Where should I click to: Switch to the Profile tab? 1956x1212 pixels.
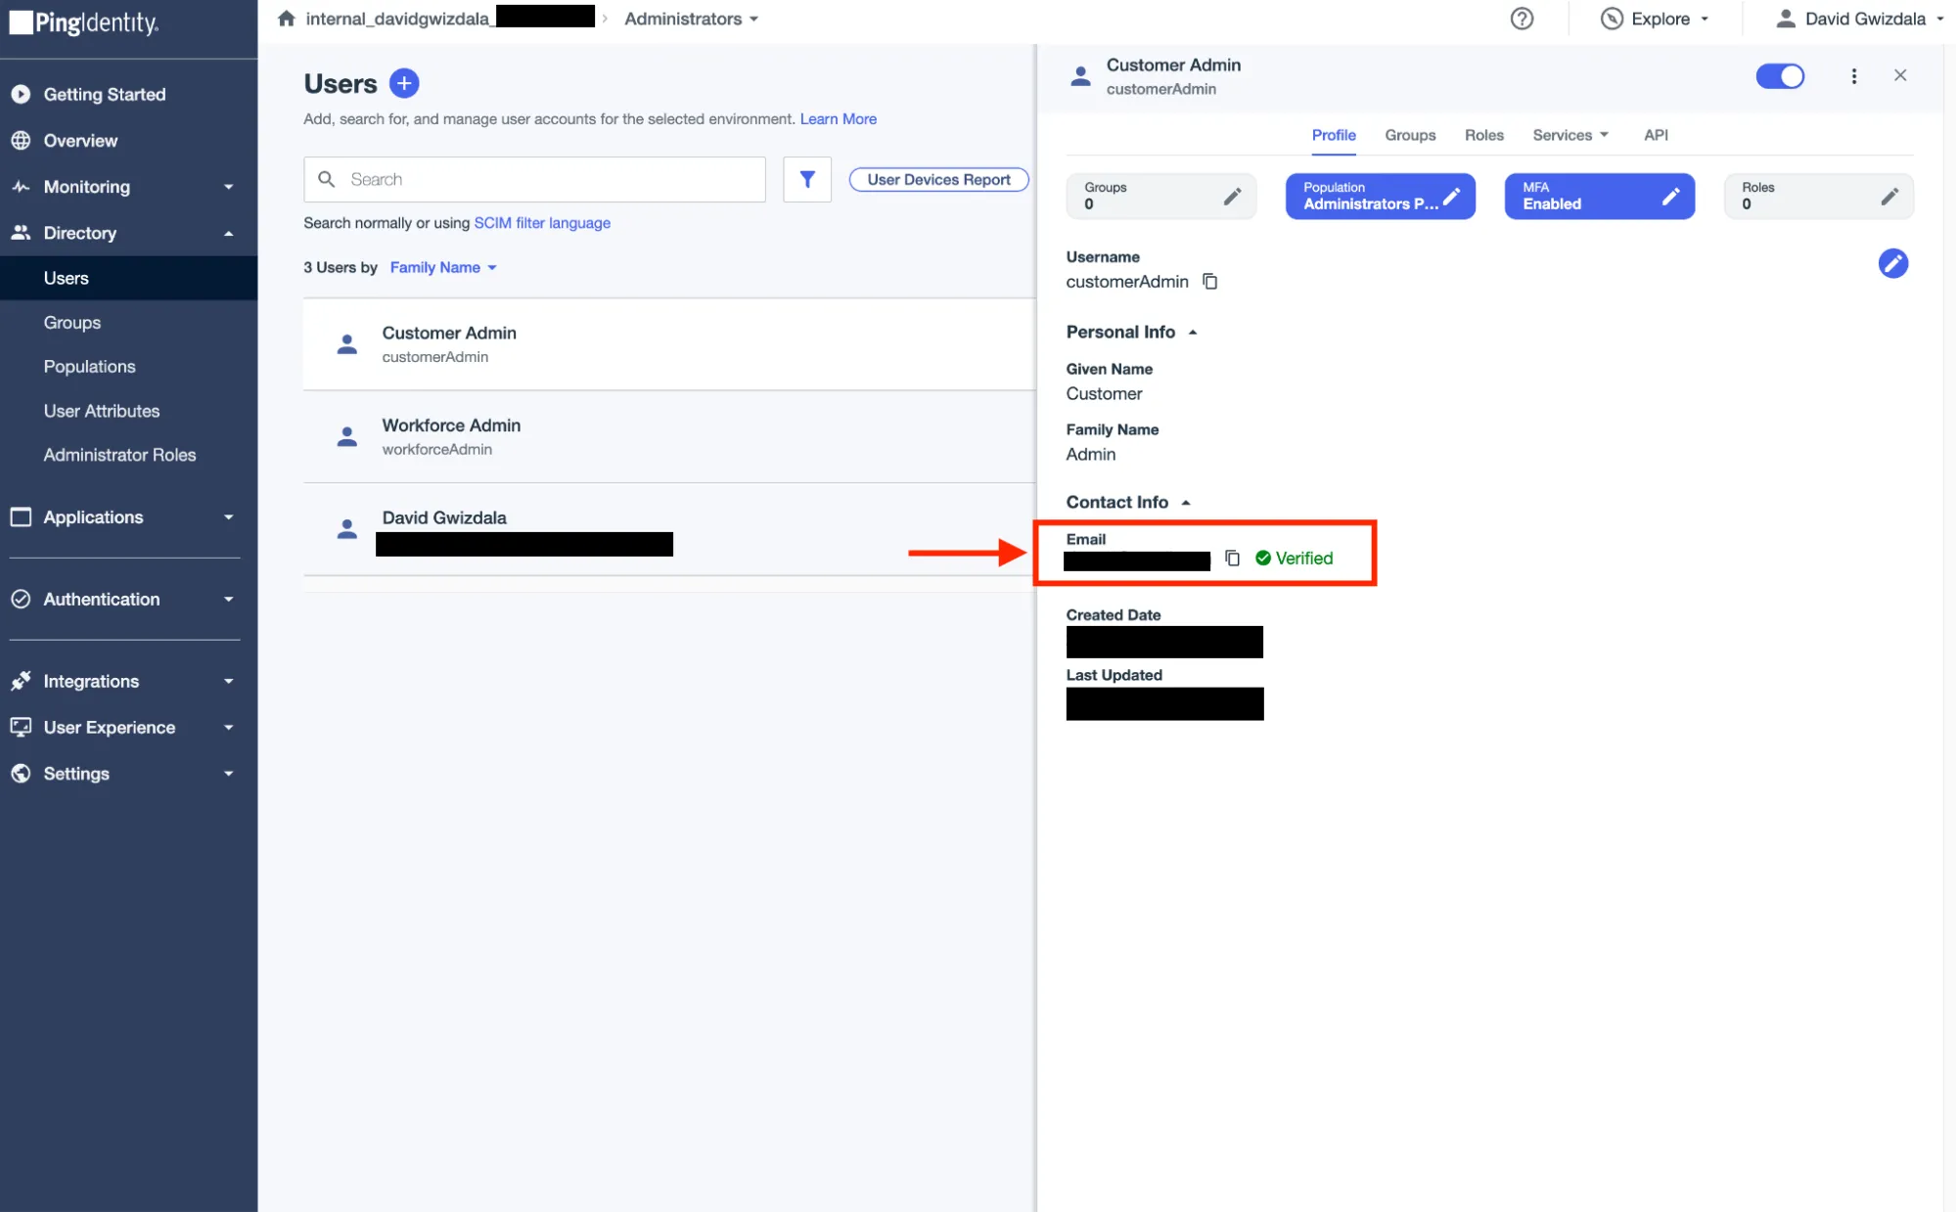coord(1334,135)
